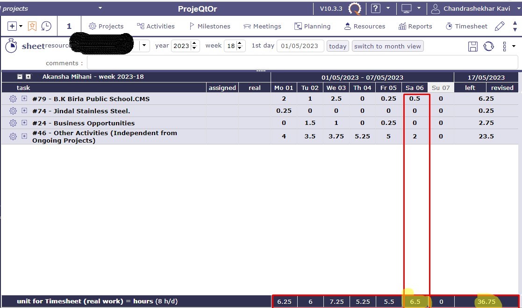522x308 pixels.
Task: Click the version label V10.3.3
Action: (x=331, y=9)
